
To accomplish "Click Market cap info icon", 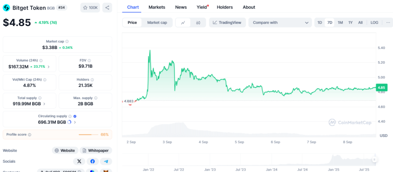I will tap(67, 41).
